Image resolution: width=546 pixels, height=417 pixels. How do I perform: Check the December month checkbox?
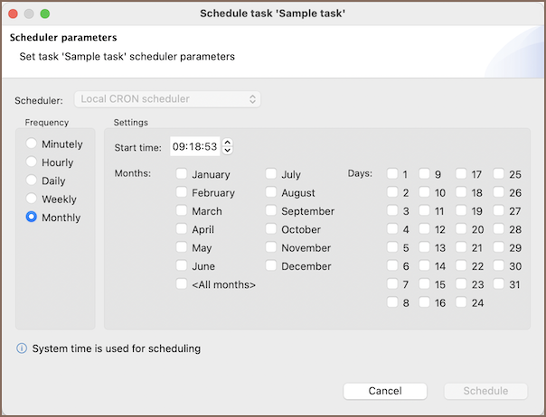272,266
